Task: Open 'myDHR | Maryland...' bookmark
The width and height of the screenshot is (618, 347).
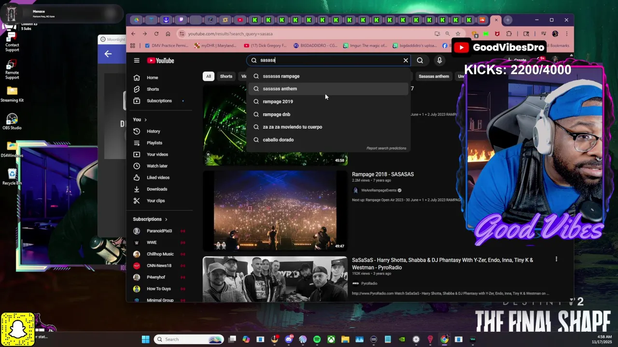Action: pos(216,46)
